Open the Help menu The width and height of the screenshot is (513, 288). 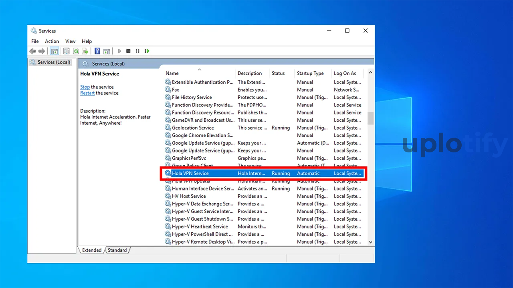[87, 41]
